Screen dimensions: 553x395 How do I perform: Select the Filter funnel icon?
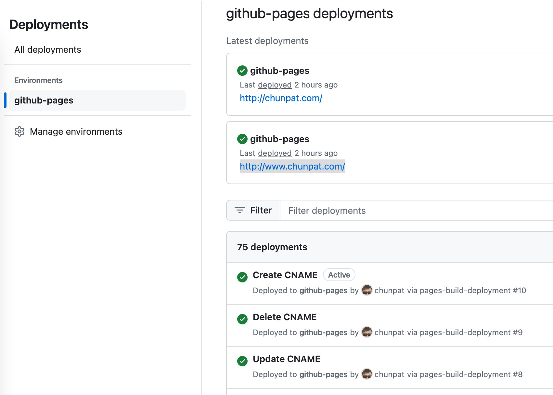(x=239, y=210)
